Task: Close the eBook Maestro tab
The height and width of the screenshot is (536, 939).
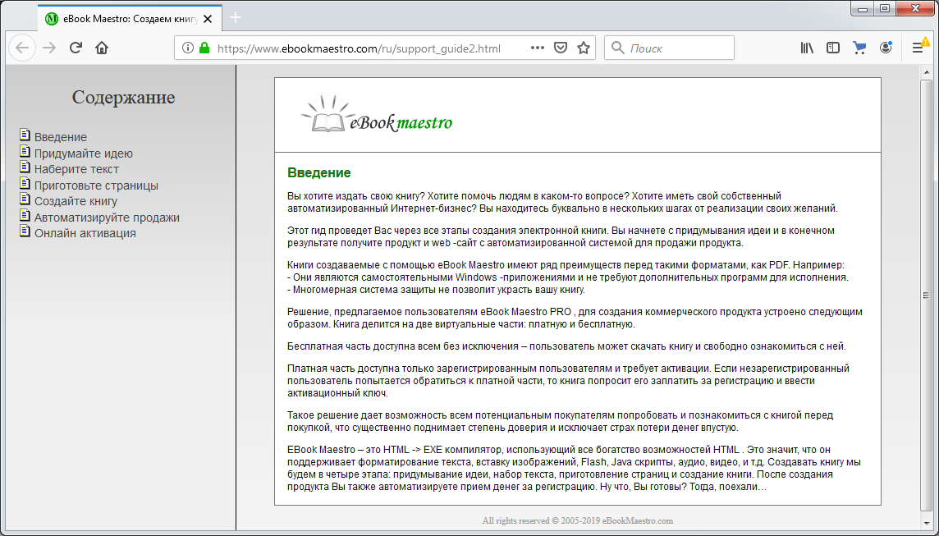Action: point(208,19)
